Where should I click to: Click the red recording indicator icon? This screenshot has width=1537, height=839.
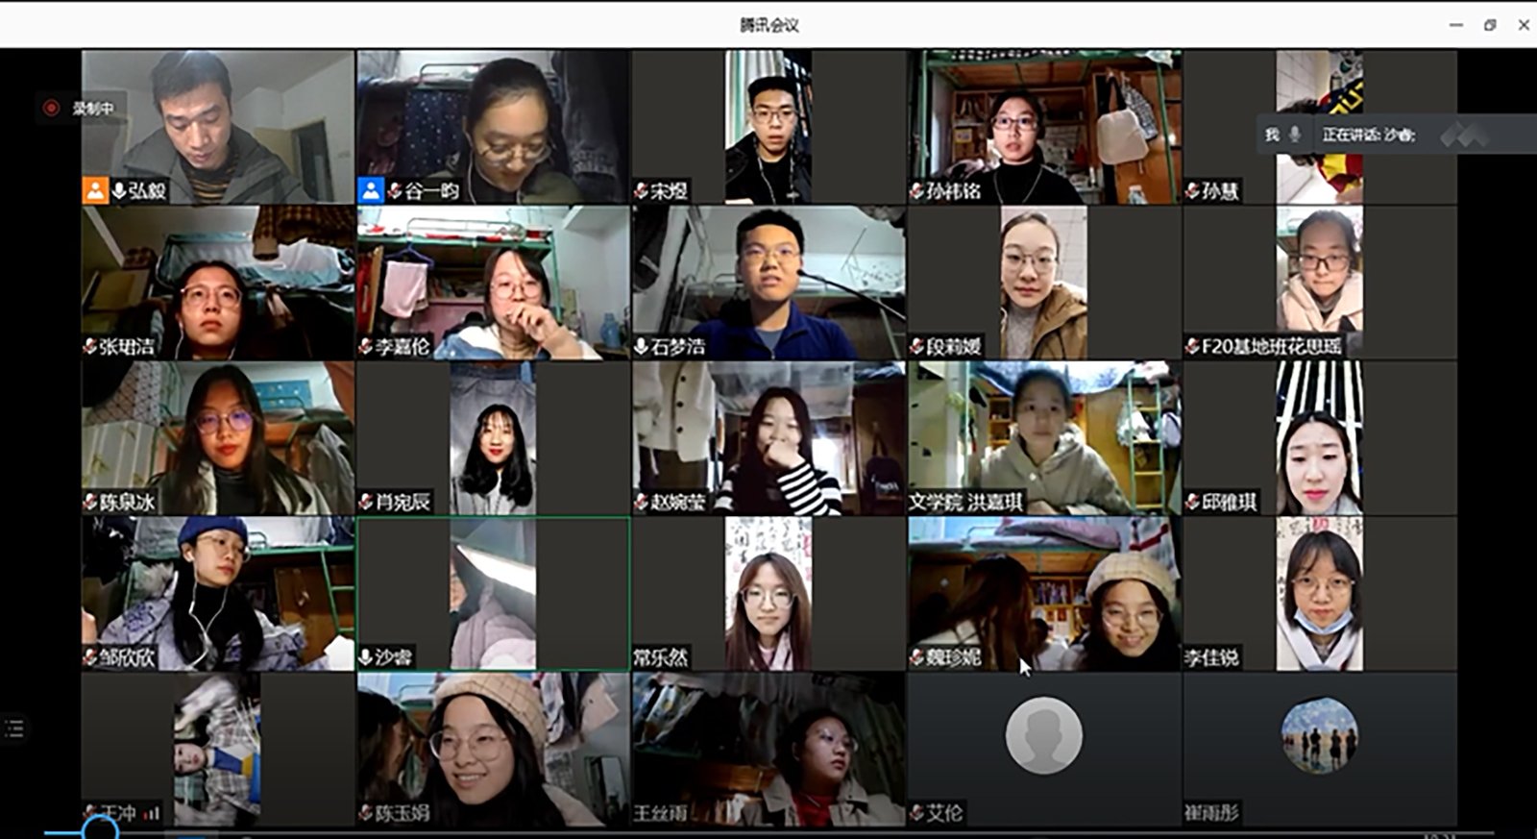tap(52, 108)
